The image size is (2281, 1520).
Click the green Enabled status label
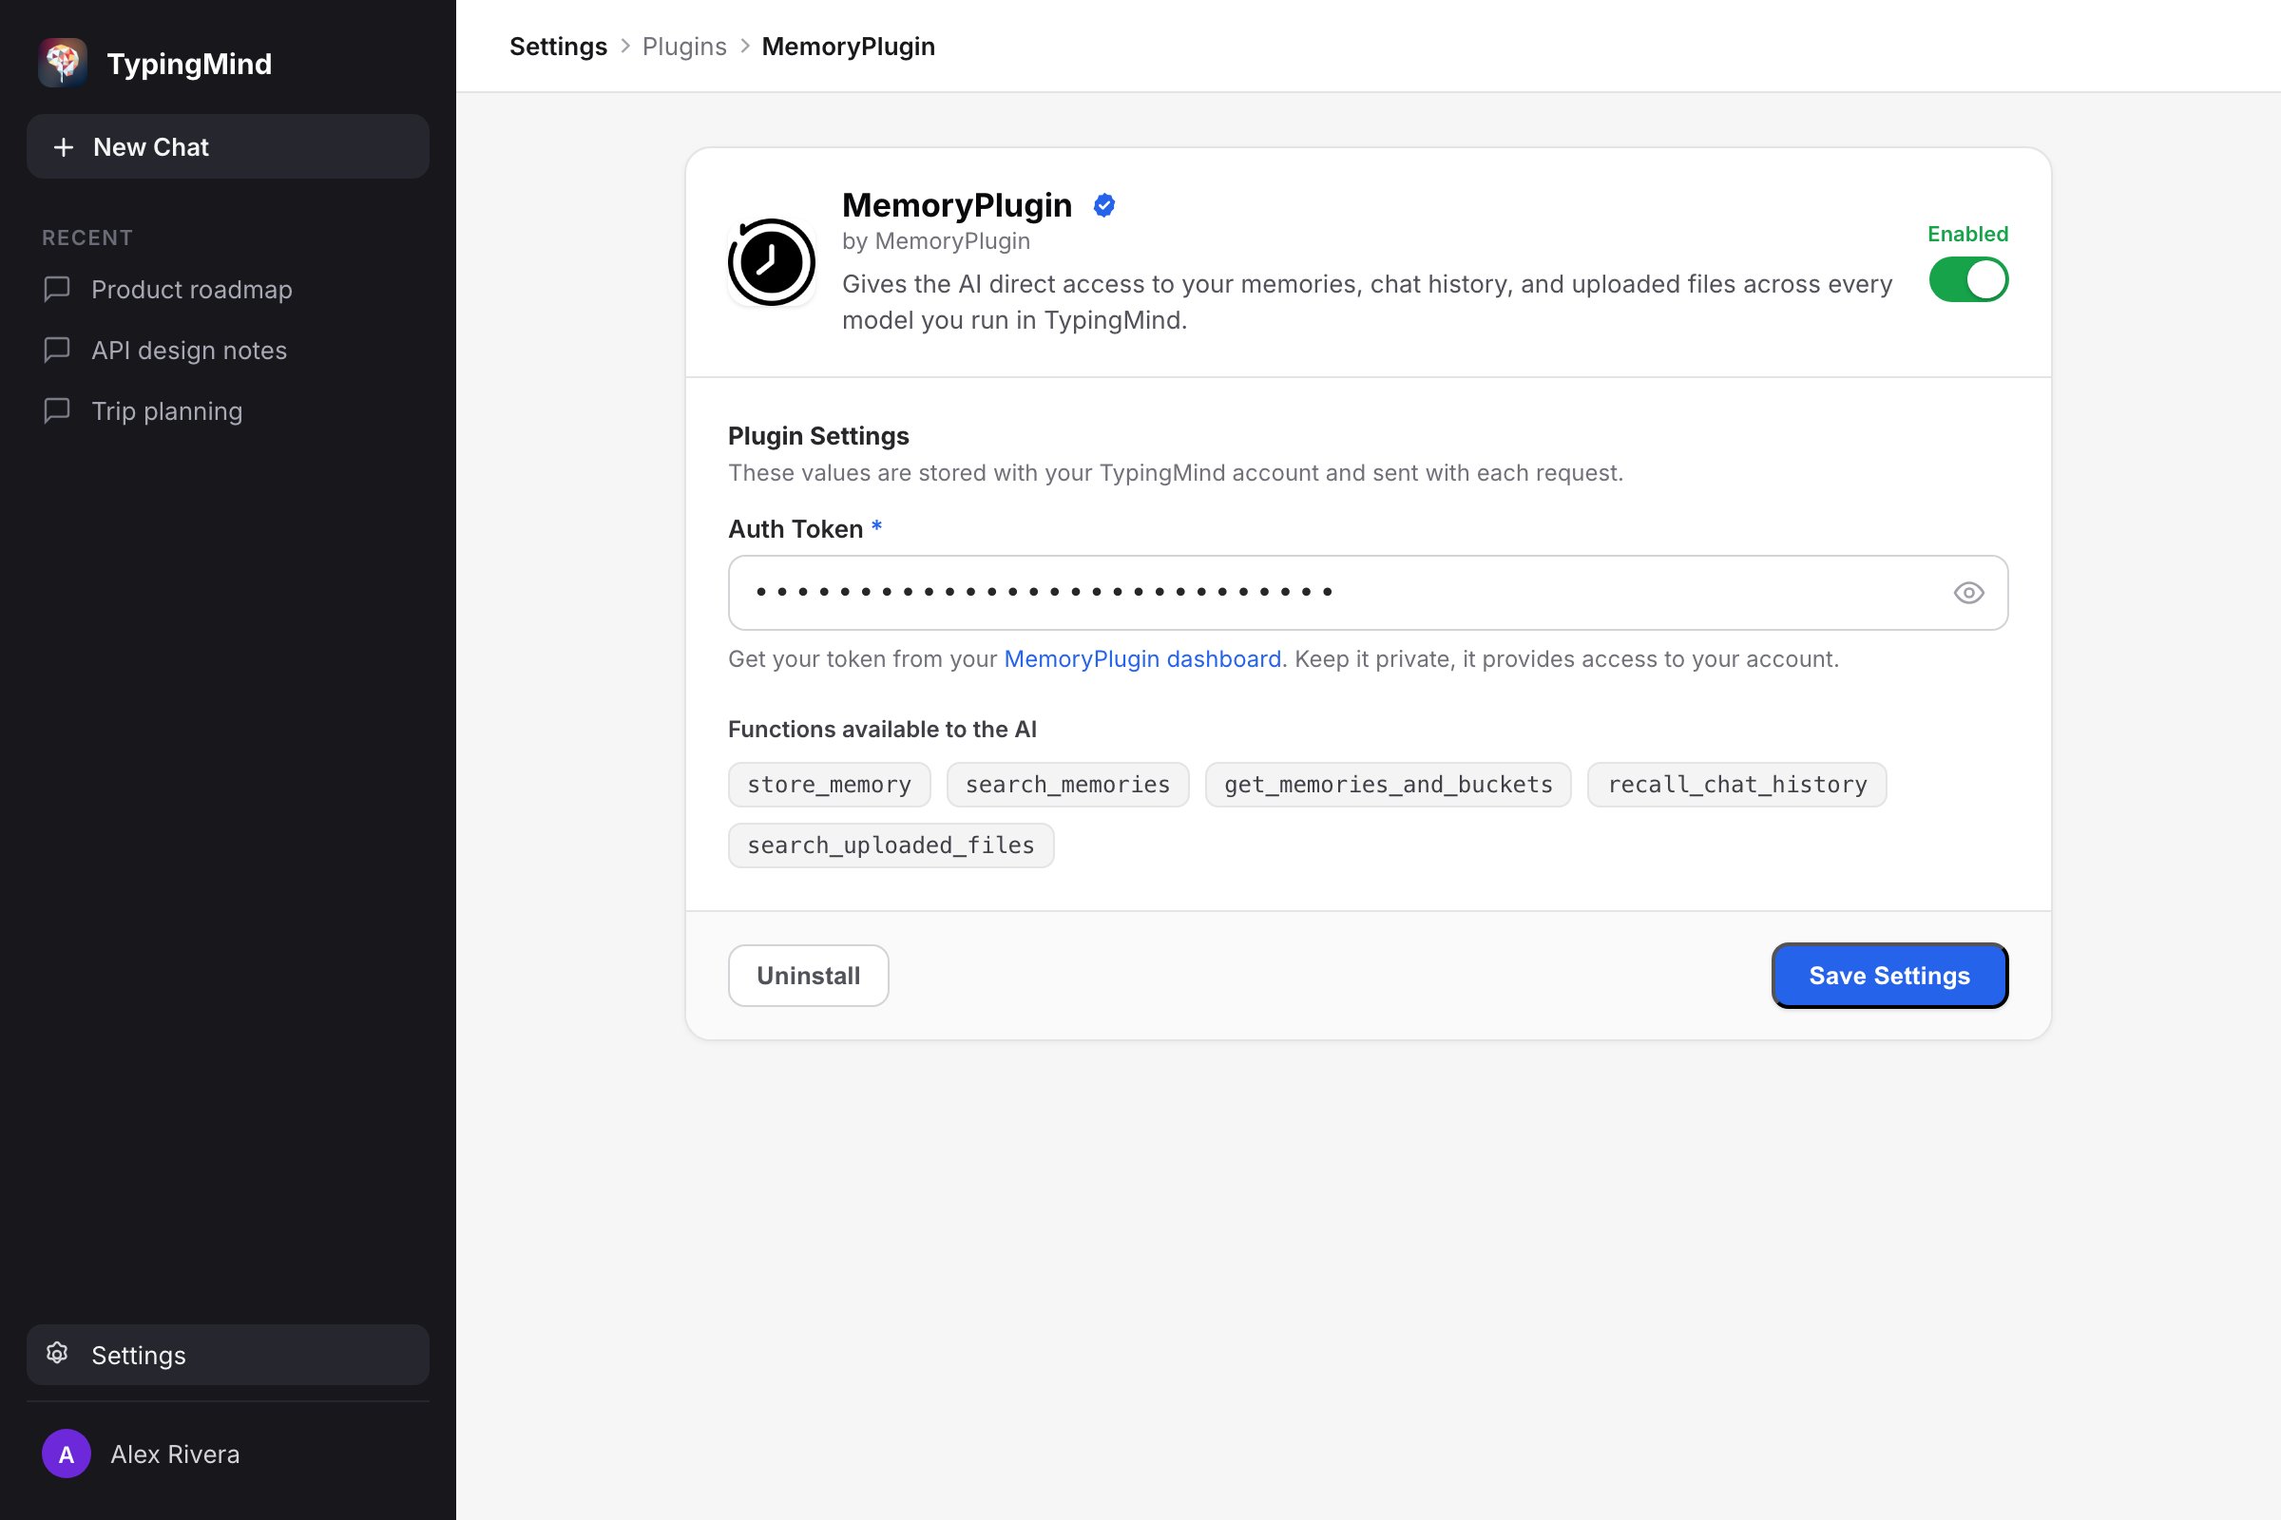coord(1966,234)
